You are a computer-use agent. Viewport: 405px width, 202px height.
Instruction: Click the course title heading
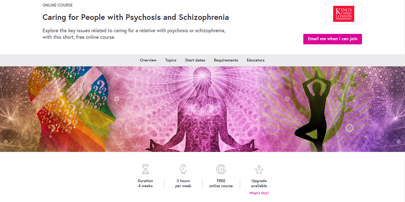click(x=136, y=17)
